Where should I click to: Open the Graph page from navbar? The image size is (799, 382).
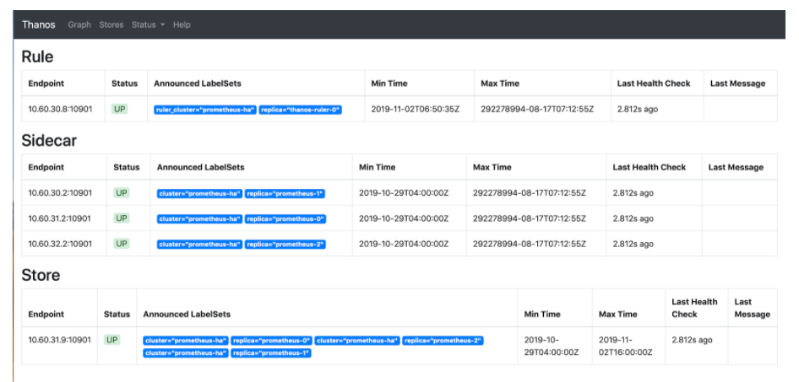(x=79, y=24)
